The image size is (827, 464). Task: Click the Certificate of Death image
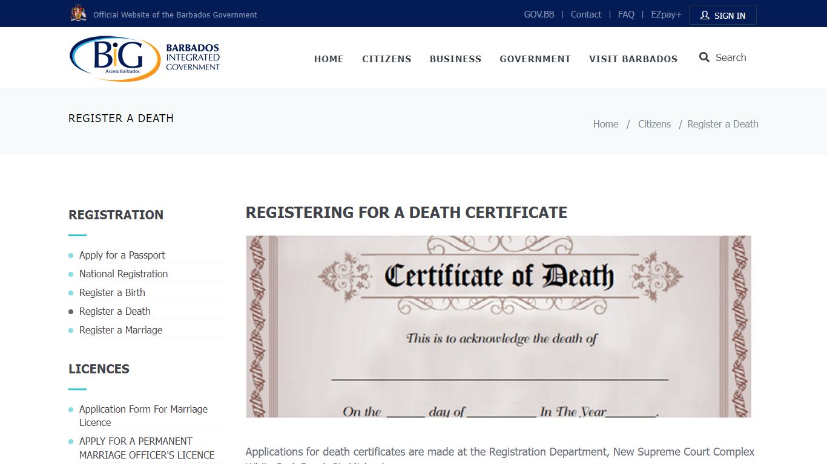point(498,326)
